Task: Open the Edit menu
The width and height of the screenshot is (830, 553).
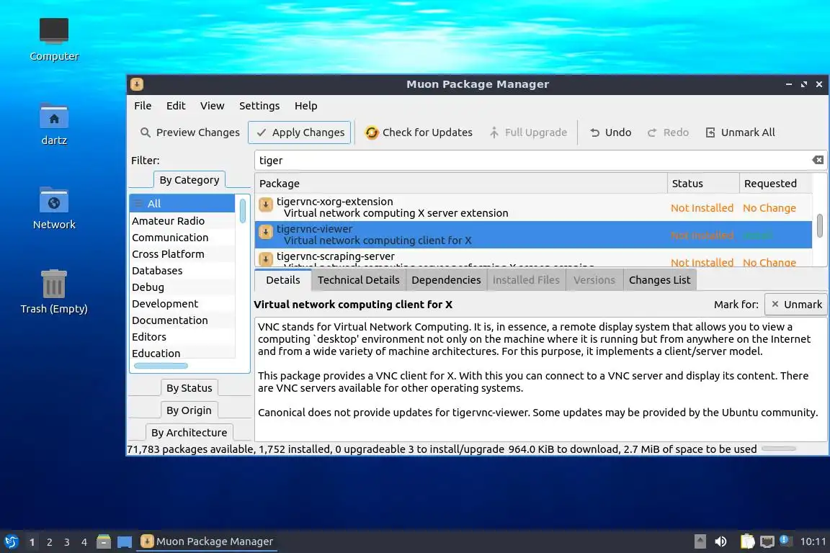Action: tap(176, 106)
